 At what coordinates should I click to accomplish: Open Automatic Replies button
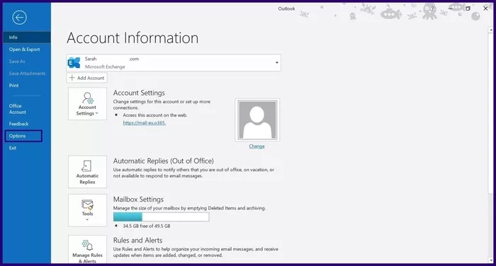87,172
